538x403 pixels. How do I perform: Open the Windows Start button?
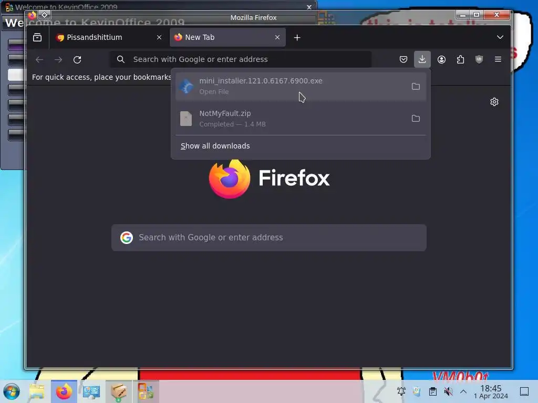[12, 391]
